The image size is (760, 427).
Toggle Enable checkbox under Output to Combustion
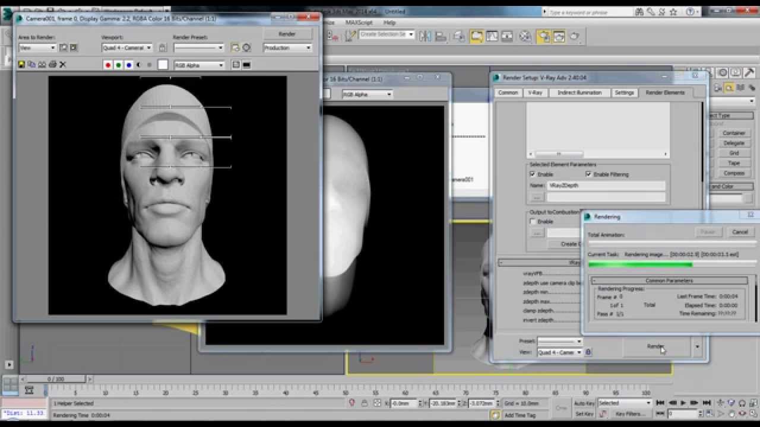(x=533, y=221)
